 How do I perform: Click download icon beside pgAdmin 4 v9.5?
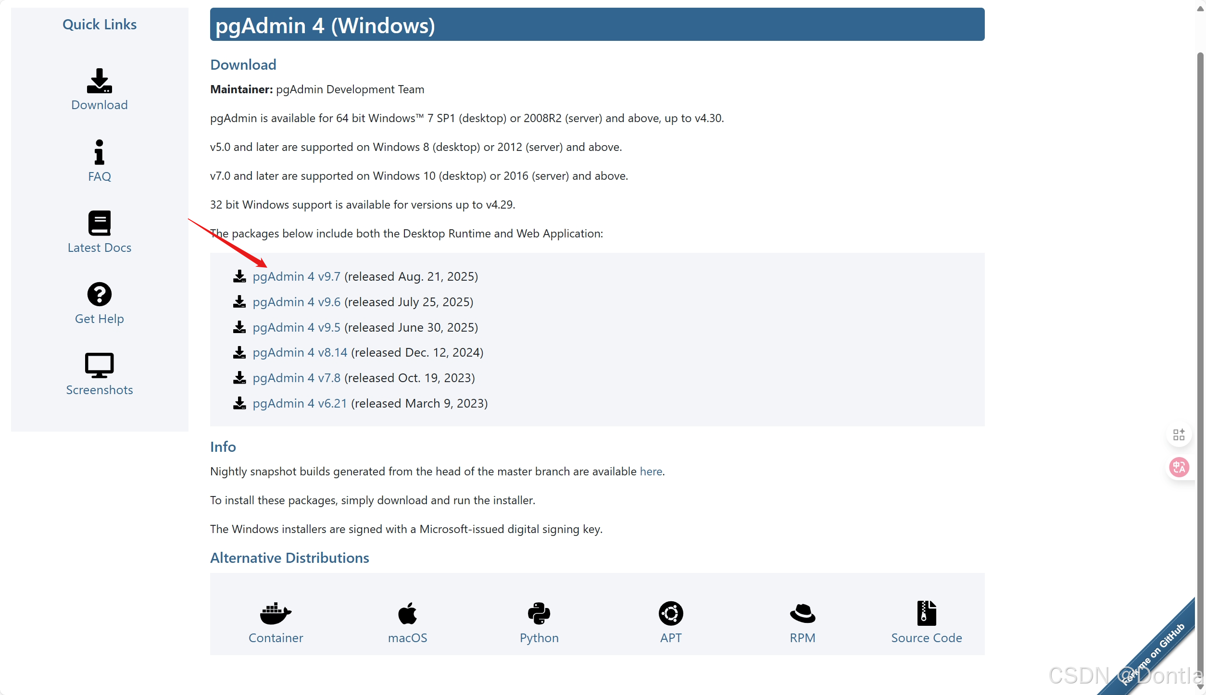coord(239,327)
